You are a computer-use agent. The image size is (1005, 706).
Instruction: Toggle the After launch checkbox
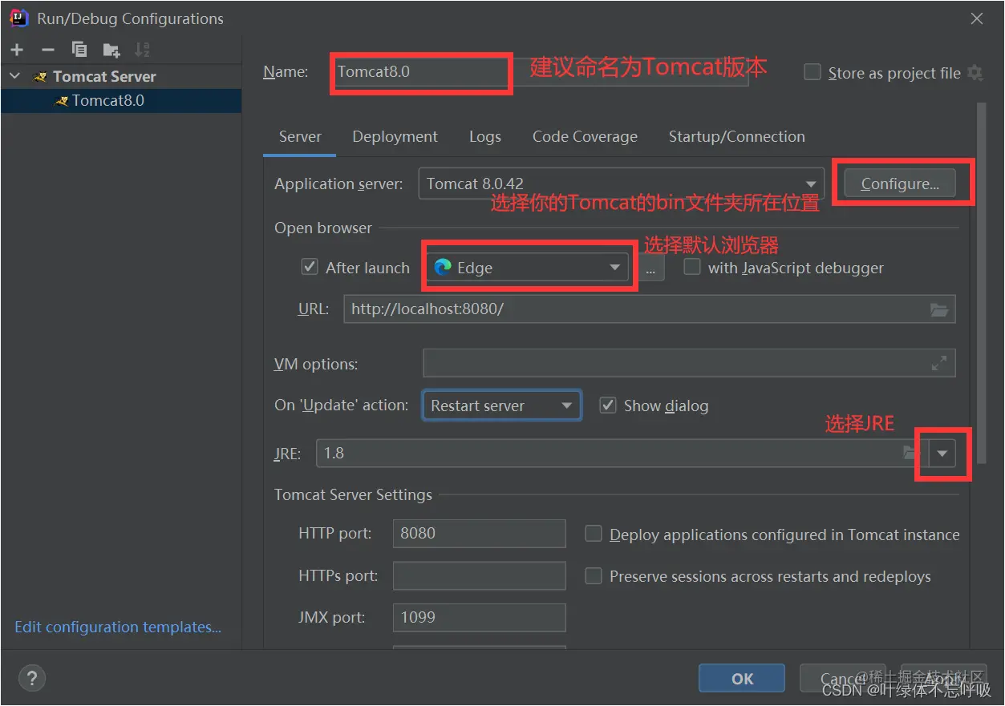click(x=310, y=267)
